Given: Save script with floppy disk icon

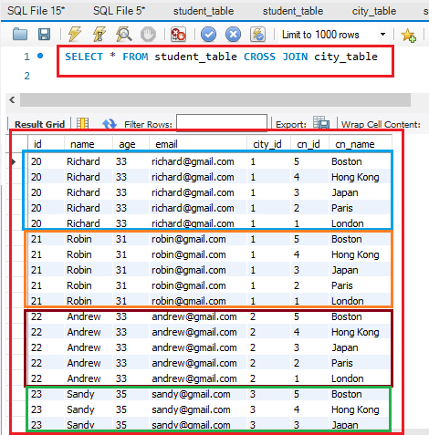Looking at the screenshot, I should click(44, 35).
